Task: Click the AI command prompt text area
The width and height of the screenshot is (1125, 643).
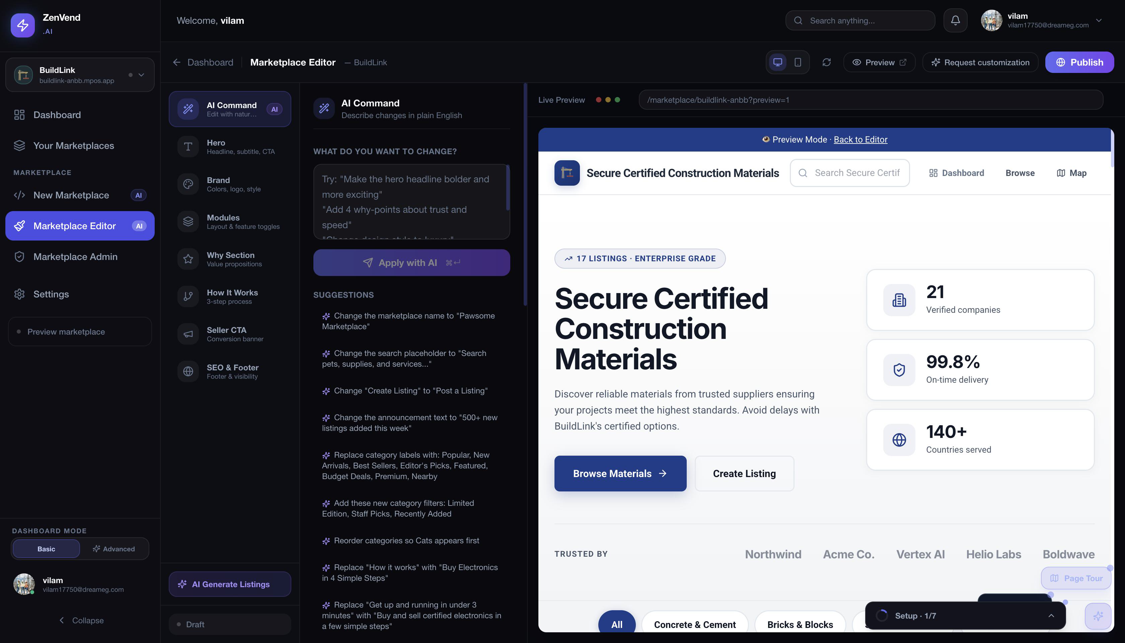Action: (x=411, y=202)
